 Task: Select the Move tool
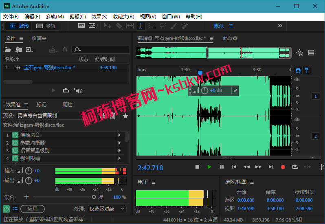coord(108,26)
